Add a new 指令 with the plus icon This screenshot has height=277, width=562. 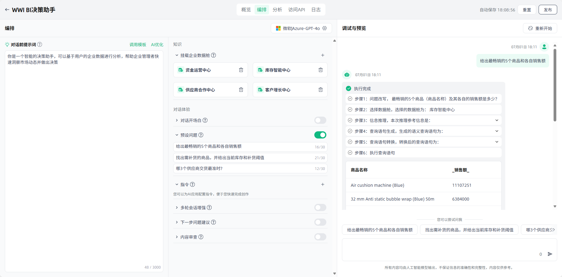pyautogui.click(x=322, y=184)
